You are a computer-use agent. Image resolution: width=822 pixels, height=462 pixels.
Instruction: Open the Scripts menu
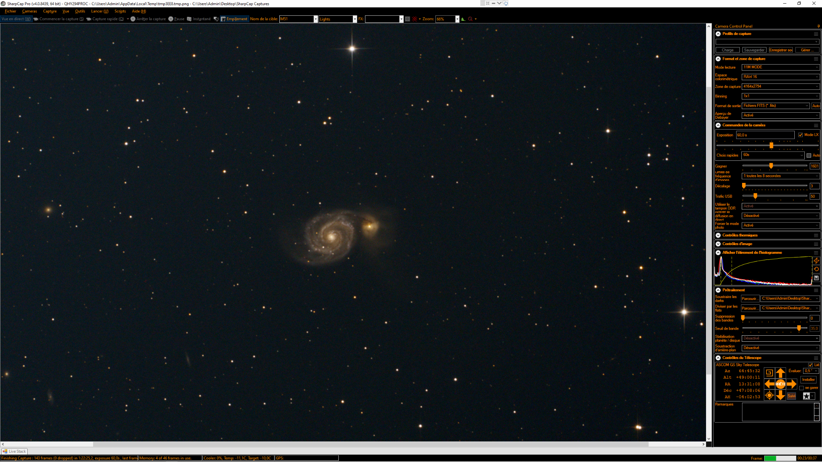click(x=120, y=11)
